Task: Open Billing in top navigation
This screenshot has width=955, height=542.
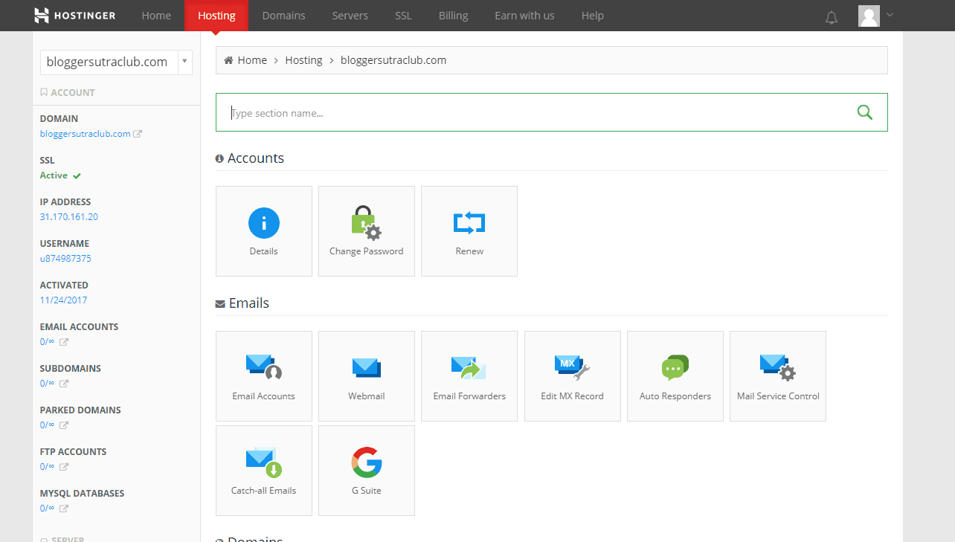Action: pos(453,16)
